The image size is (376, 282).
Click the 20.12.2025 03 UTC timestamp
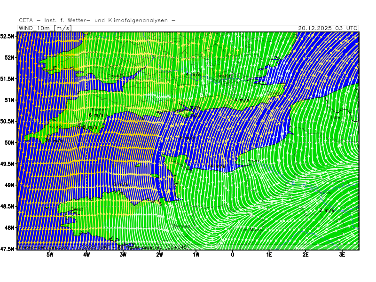(x=328, y=28)
